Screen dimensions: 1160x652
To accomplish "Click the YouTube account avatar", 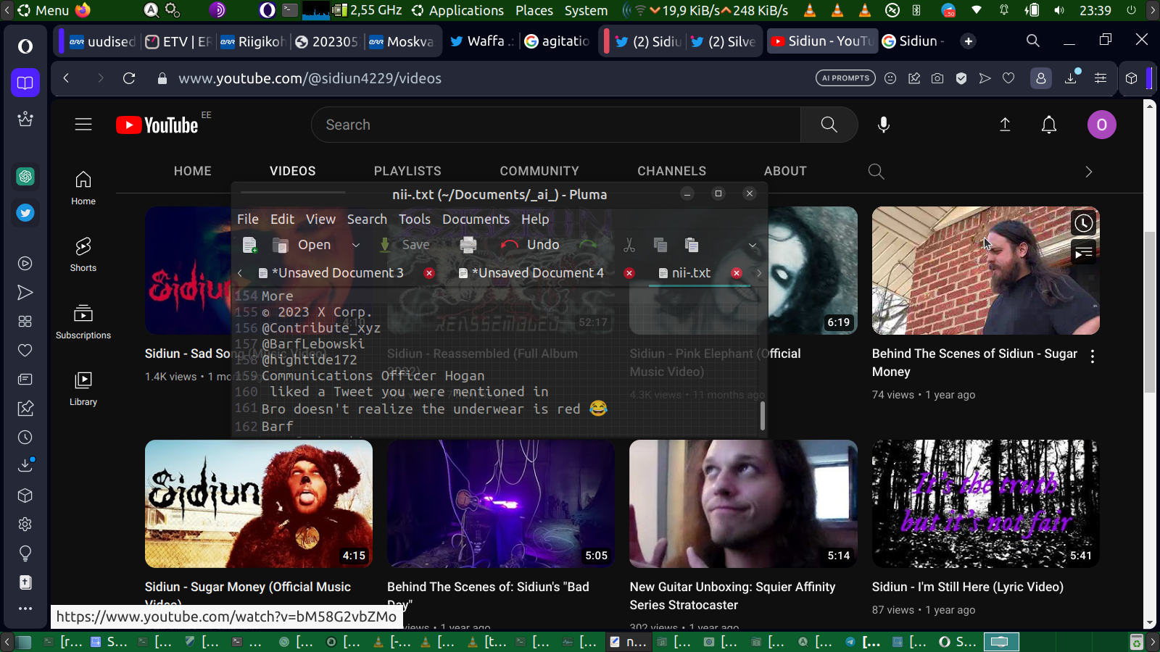I will [1102, 125].
